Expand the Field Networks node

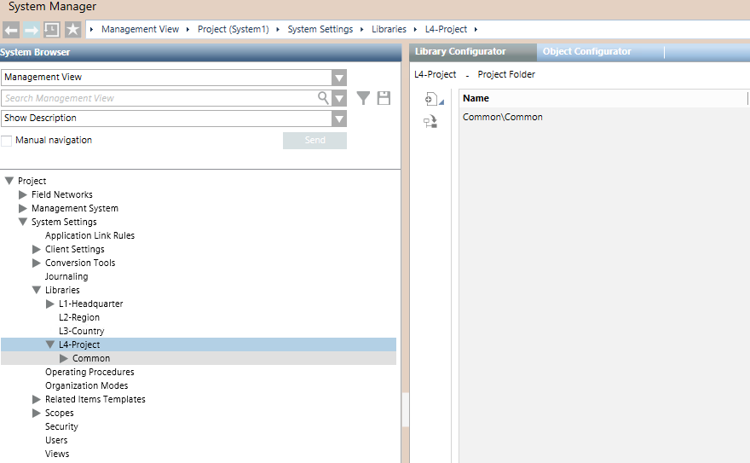[22, 194]
